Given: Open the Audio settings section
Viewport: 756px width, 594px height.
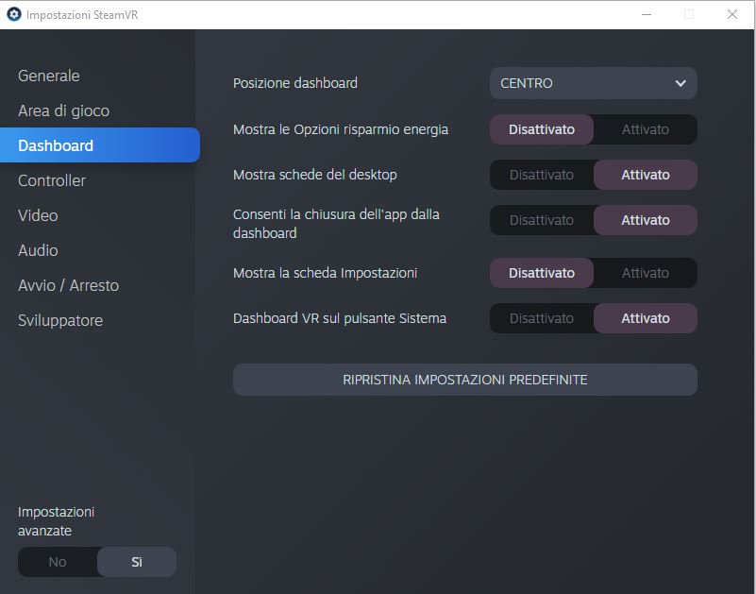Looking at the screenshot, I should pyautogui.click(x=38, y=250).
